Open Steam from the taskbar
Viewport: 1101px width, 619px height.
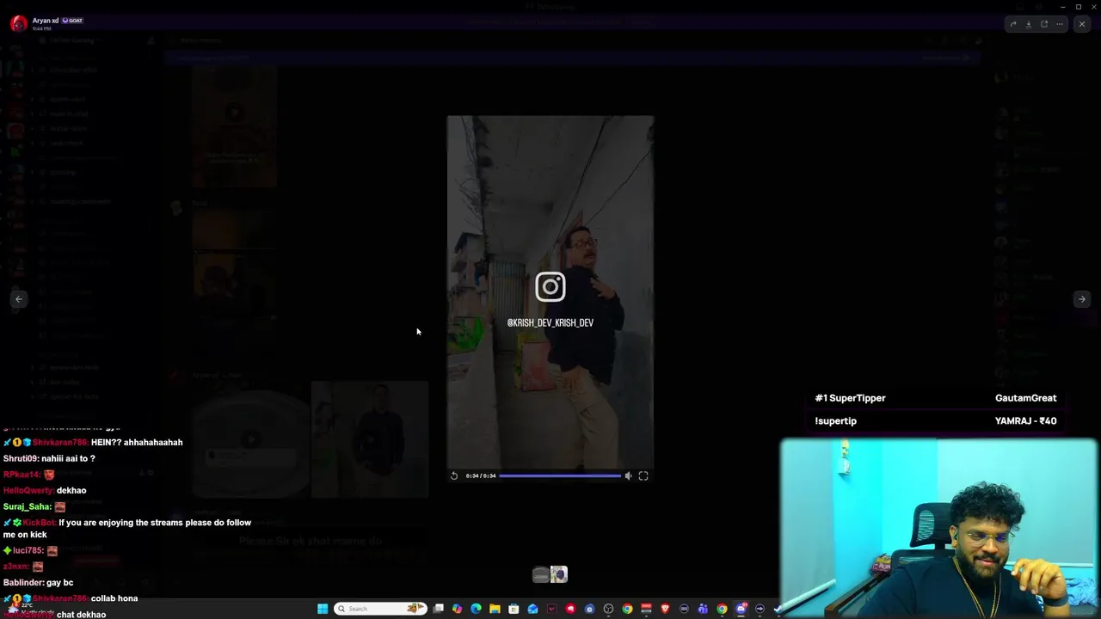[778, 609]
